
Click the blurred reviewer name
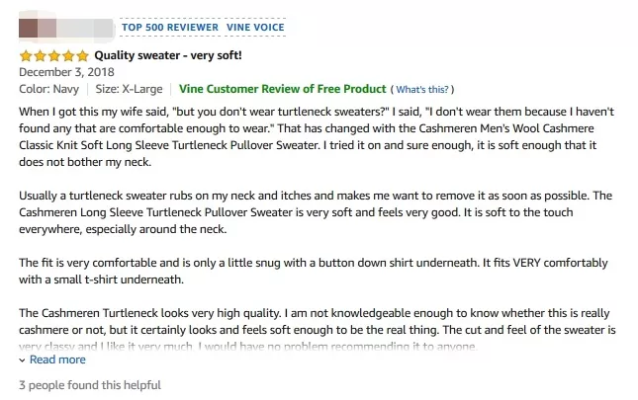84,28
